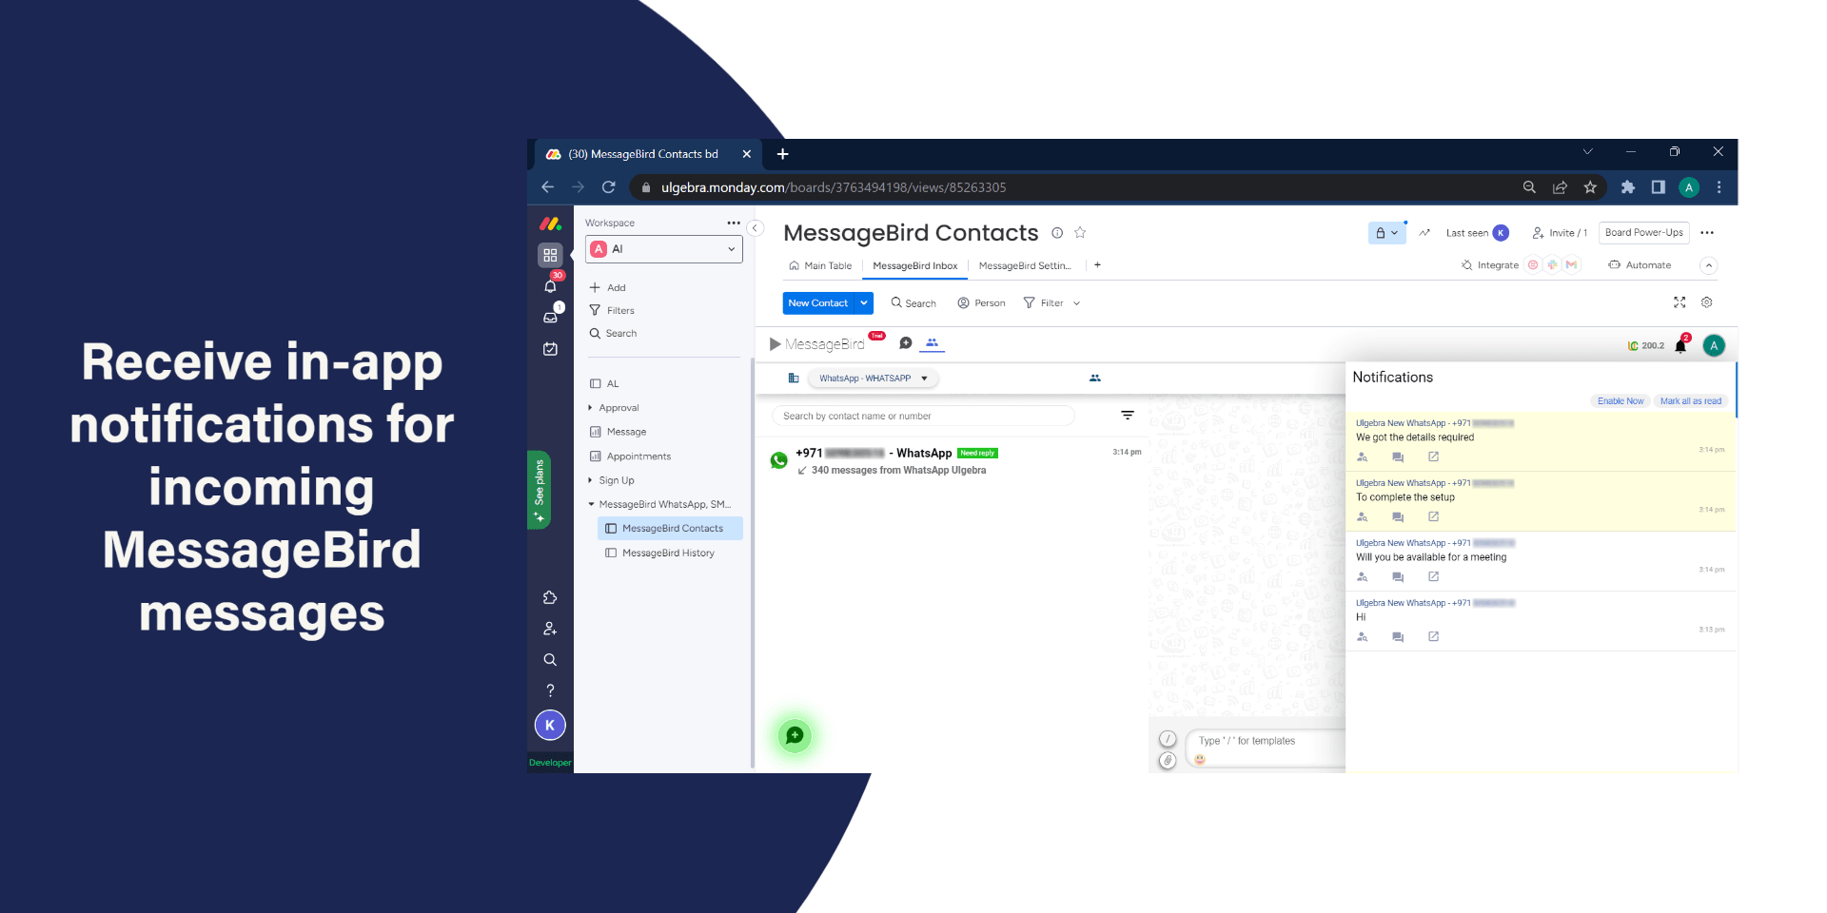
Task: Open the workspace three-dot options
Action: (734, 223)
